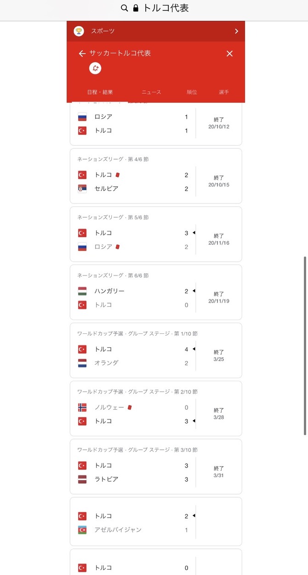Click the Turkey flag beside トルコ in Serbia match

tap(81, 175)
